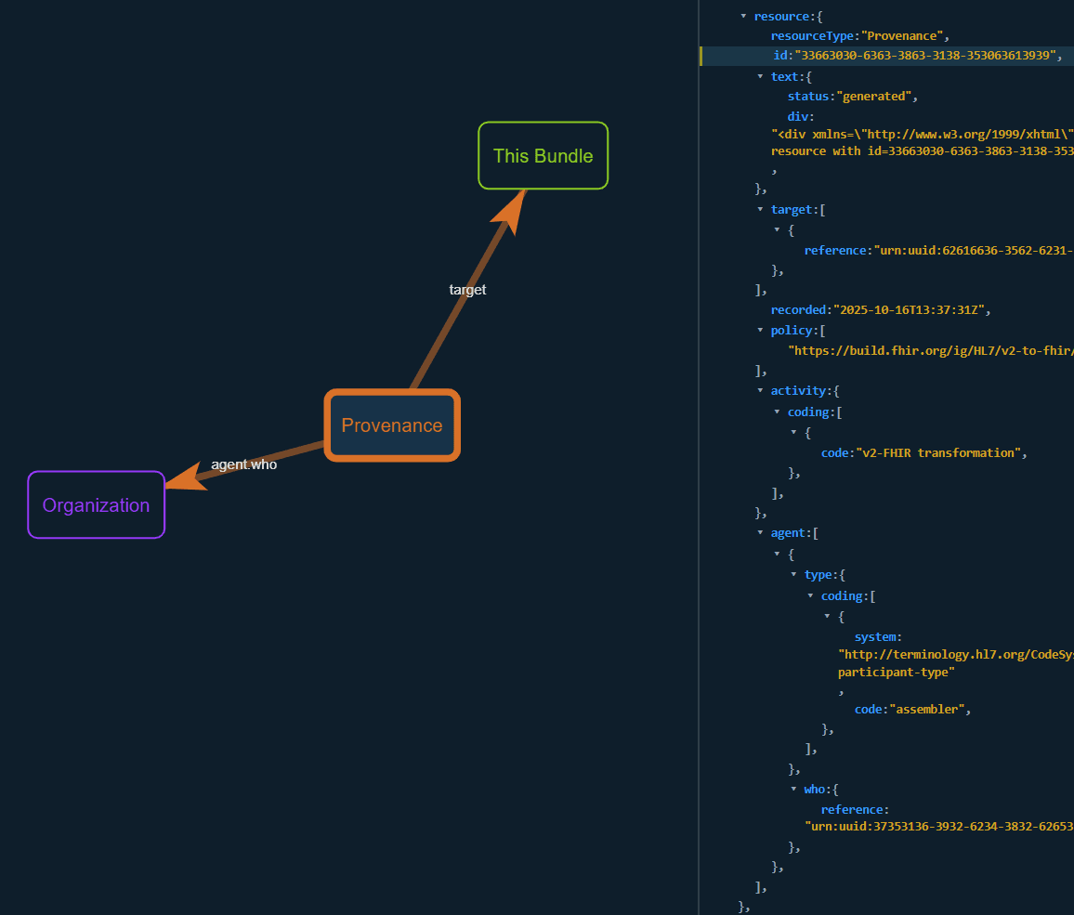Collapse the resource object

point(744,16)
